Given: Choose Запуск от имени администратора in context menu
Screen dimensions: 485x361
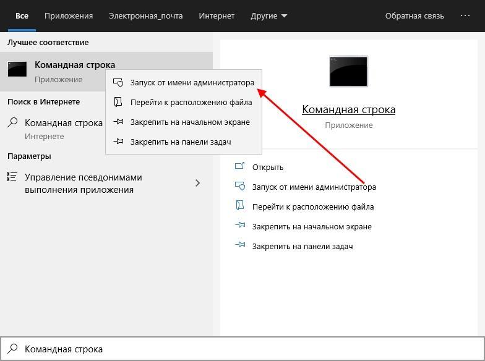Looking at the screenshot, I should (184, 83).
